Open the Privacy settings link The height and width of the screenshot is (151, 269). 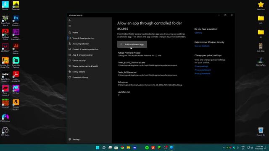click(201, 66)
